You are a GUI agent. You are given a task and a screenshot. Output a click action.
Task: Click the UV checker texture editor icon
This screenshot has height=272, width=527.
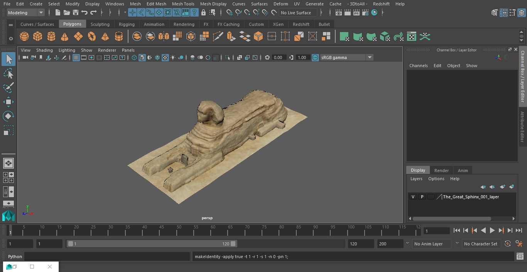click(x=412, y=37)
